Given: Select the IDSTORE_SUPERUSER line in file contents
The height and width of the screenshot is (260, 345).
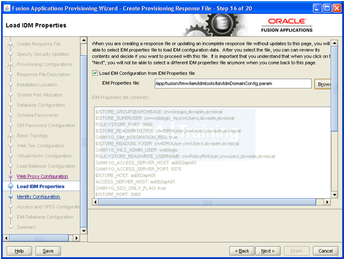Looking at the screenshot, I should click(165, 118).
